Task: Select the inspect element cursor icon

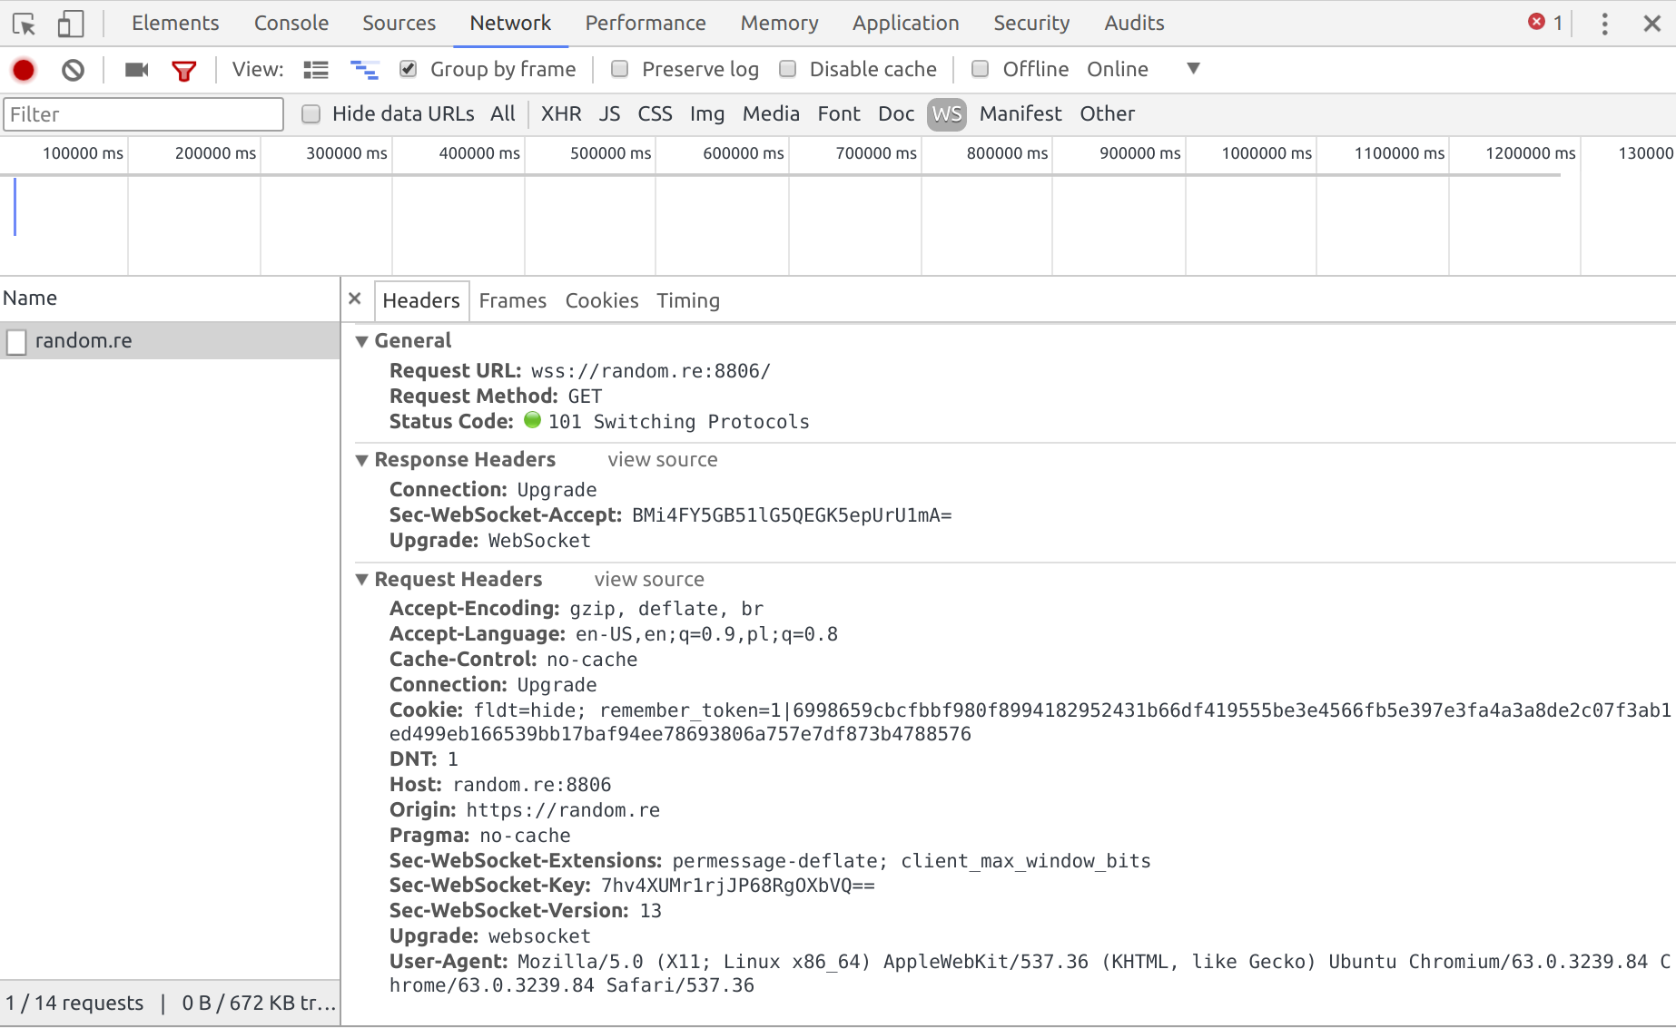Action: tap(25, 23)
